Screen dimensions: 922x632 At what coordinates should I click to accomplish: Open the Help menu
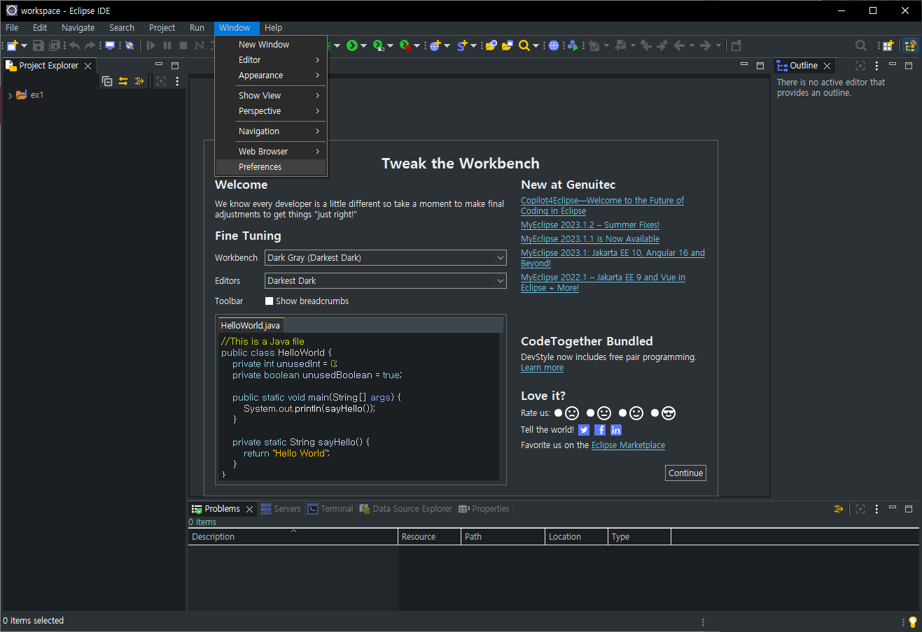tap(274, 28)
